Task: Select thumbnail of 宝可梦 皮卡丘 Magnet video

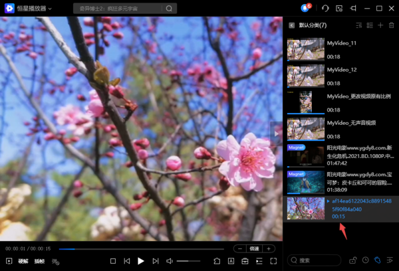Action: pos(306,182)
